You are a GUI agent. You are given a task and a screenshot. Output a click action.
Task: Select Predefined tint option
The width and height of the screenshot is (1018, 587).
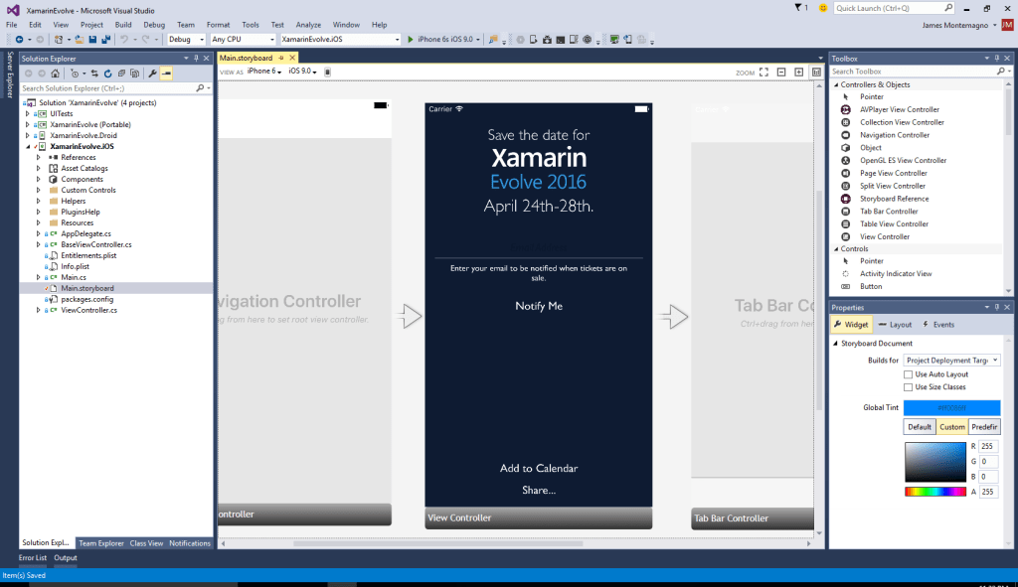984,427
